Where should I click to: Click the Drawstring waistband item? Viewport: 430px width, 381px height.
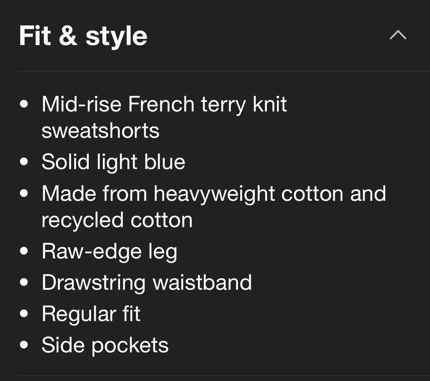click(147, 283)
